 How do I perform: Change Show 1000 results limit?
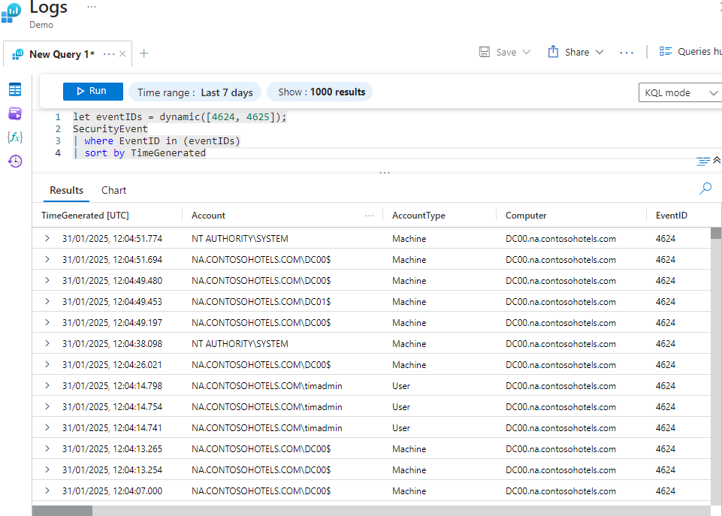click(x=321, y=92)
